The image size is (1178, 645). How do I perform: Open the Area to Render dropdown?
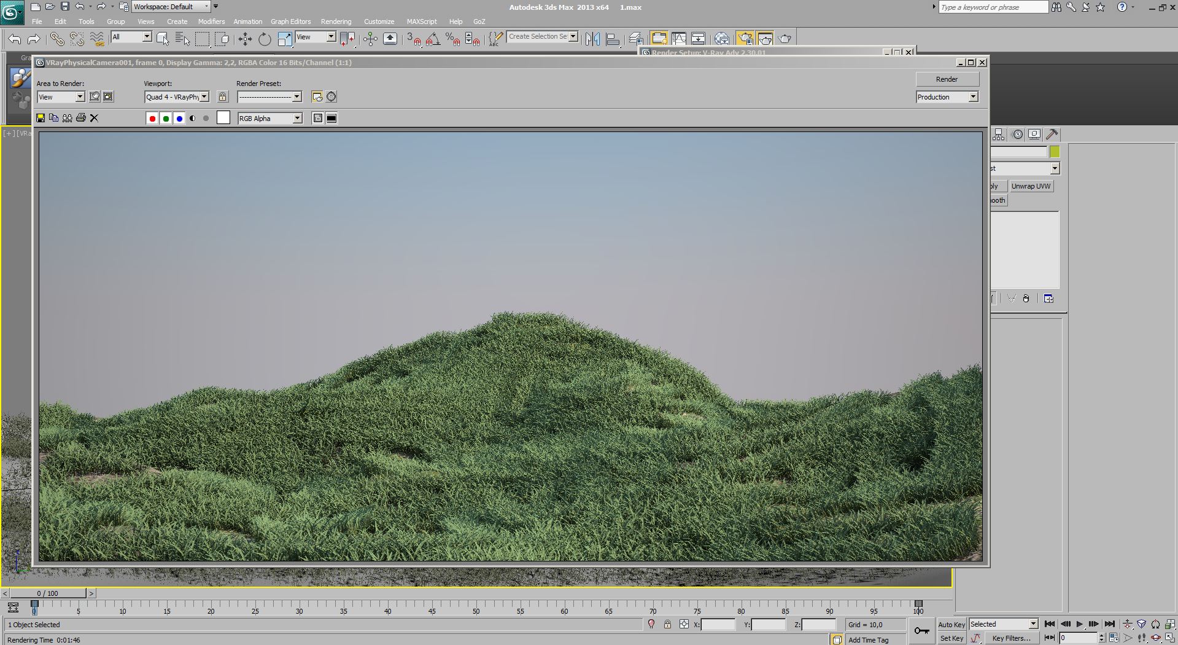click(80, 97)
